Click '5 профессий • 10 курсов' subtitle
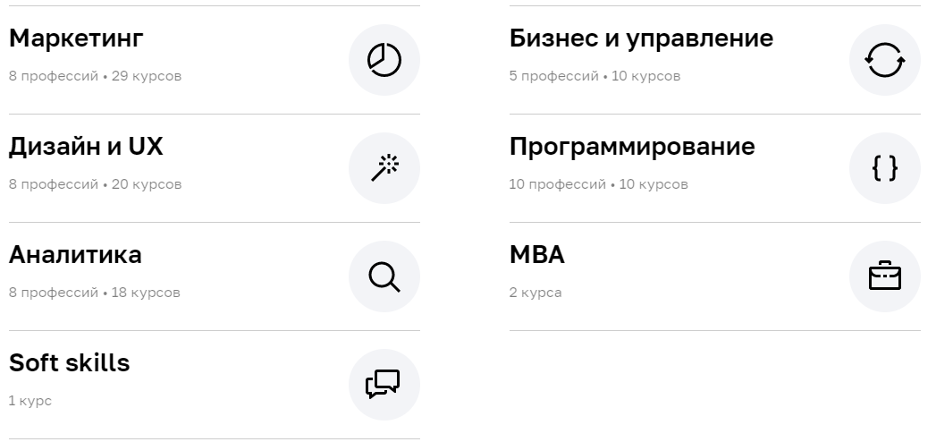Screen dimensions: 936x442 (x=594, y=76)
